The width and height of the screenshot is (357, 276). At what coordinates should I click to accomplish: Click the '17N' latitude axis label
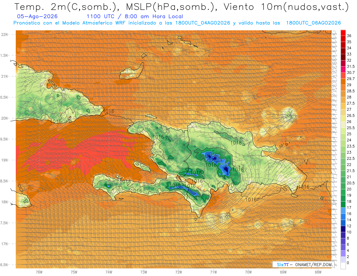4,244
